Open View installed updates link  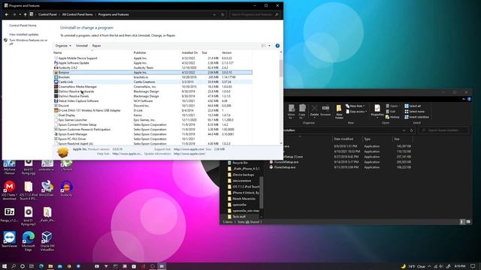[x=23, y=34]
